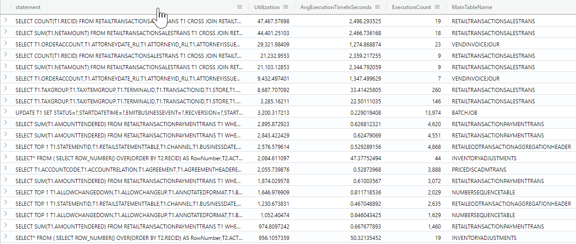Expand the BATCHJOB update statement row
The image size is (576, 244).
pos(5,112)
